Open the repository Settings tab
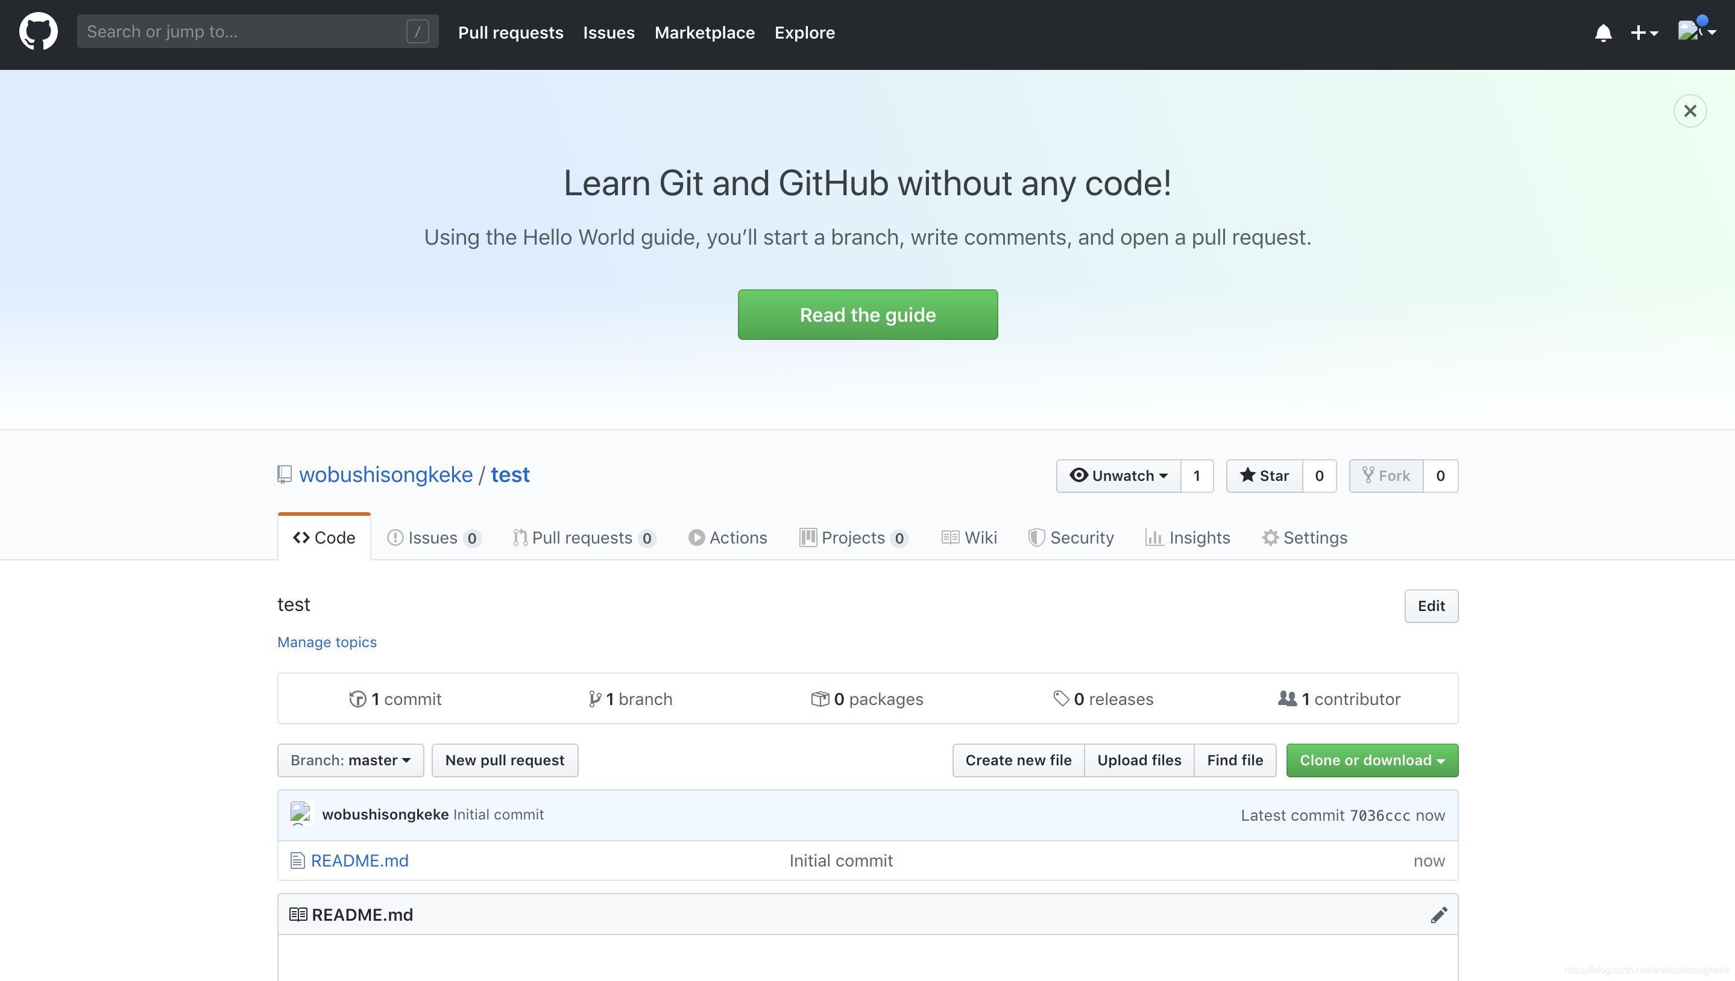Image resolution: width=1735 pixels, height=981 pixels. click(x=1305, y=538)
